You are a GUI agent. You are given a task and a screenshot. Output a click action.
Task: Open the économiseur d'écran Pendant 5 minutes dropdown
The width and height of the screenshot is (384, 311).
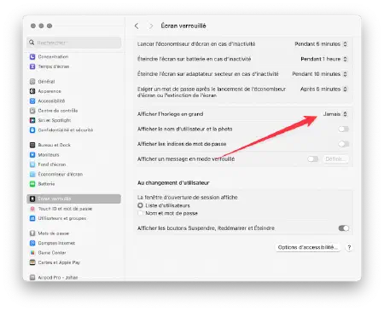coord(321,44)
